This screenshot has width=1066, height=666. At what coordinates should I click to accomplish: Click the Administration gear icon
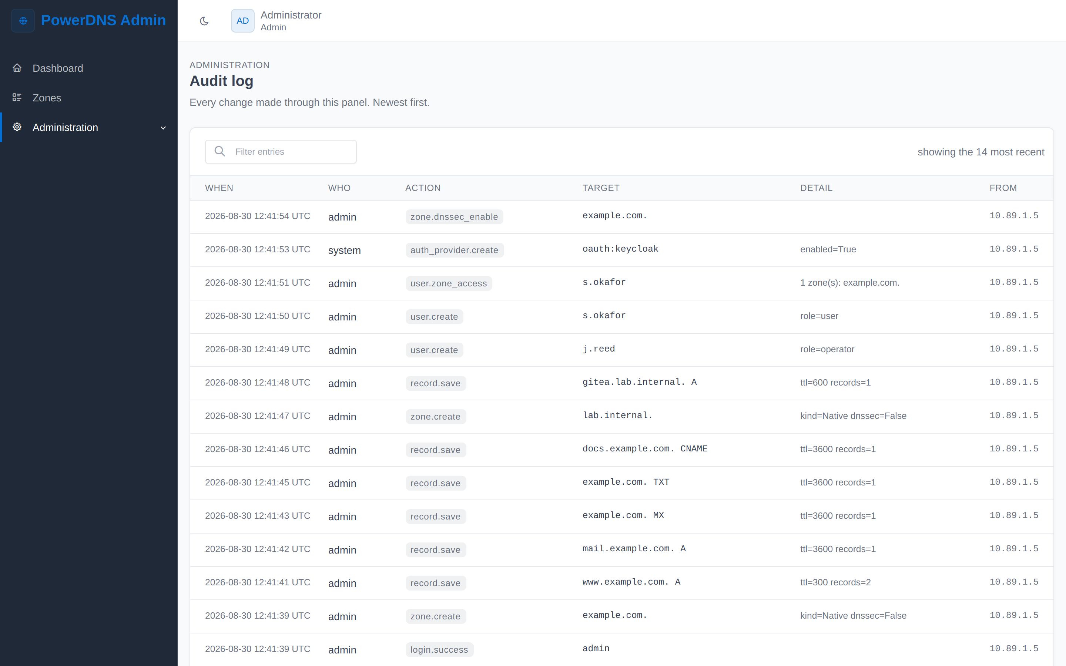(x=17, y=127)
